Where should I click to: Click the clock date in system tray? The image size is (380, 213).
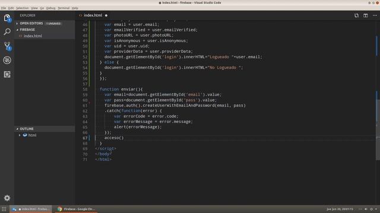[340, 209]
